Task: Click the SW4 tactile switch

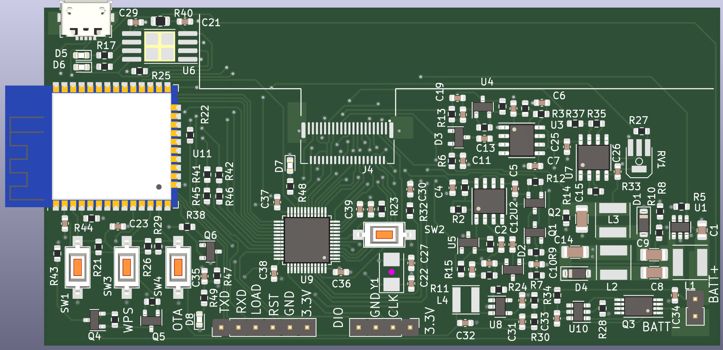Action: pyautogui.click(x=178, y=267)
